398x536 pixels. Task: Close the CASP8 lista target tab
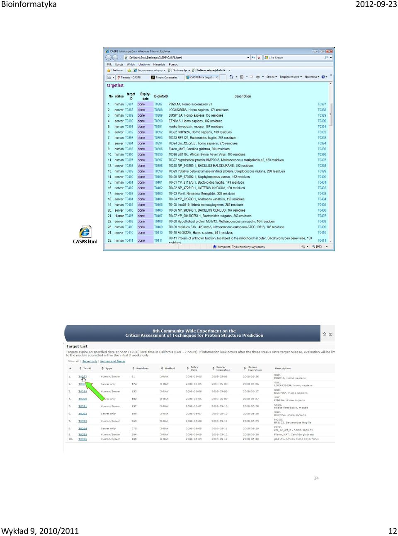(217, 77)
